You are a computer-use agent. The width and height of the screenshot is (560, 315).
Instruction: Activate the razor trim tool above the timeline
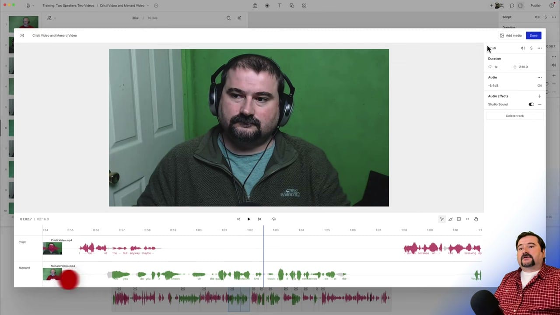[450, 219]
